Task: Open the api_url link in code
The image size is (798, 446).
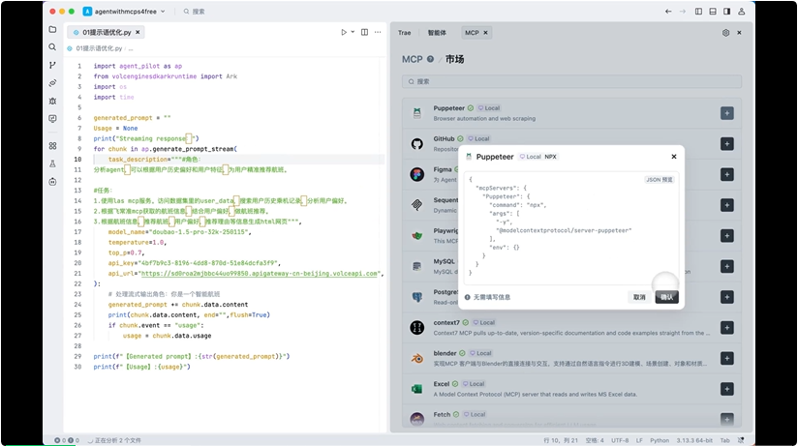Action: pos(260,274)
